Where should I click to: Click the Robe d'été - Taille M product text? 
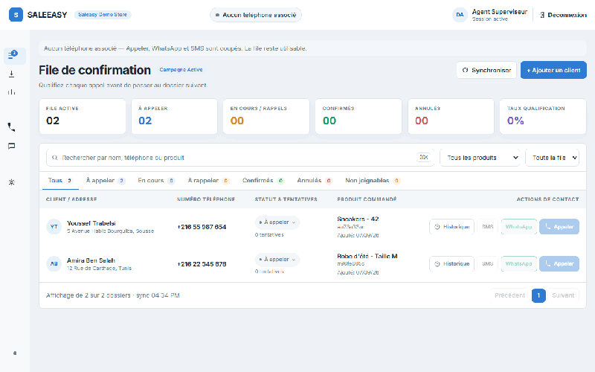click(367, 256)
